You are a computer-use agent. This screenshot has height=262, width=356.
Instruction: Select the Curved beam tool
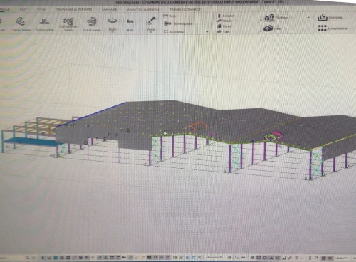tap(21, 24)
